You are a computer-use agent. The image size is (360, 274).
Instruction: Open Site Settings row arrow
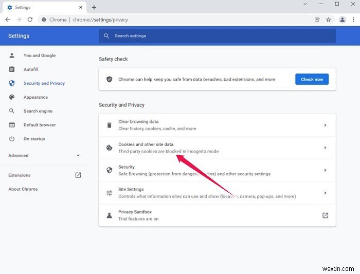[325, 193]
